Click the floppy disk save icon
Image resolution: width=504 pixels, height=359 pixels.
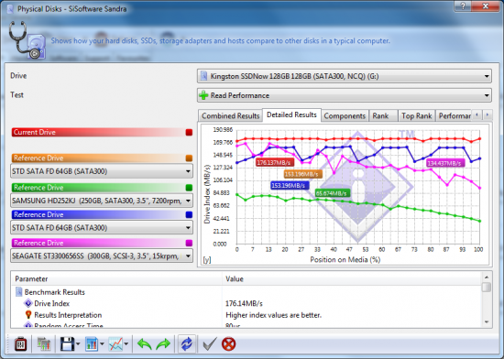[x=67, y=344]
